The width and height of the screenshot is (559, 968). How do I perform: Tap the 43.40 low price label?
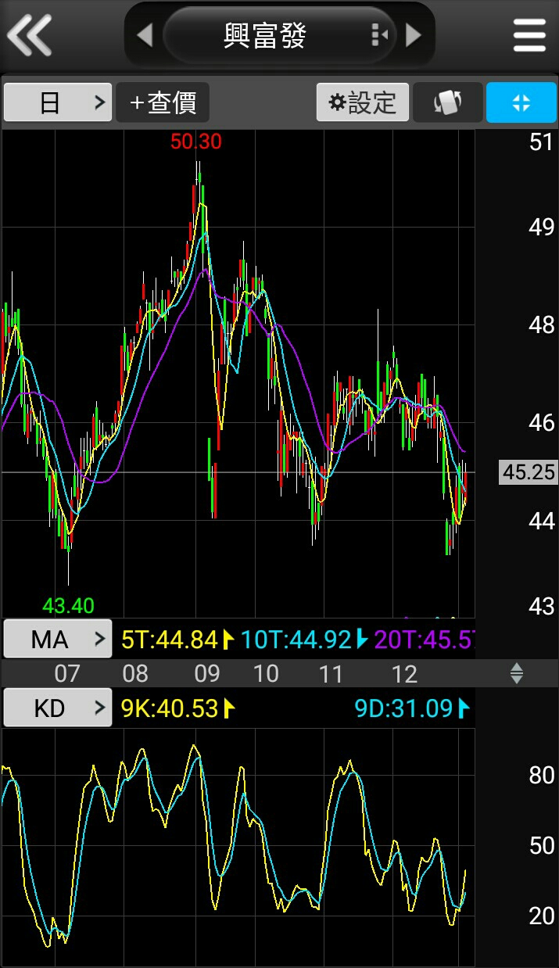(68, 605)
